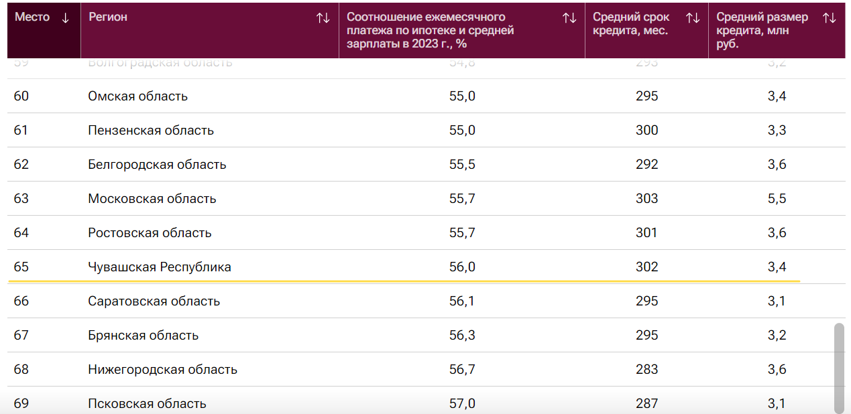Click the Место column header label

[x=32, y=17]
